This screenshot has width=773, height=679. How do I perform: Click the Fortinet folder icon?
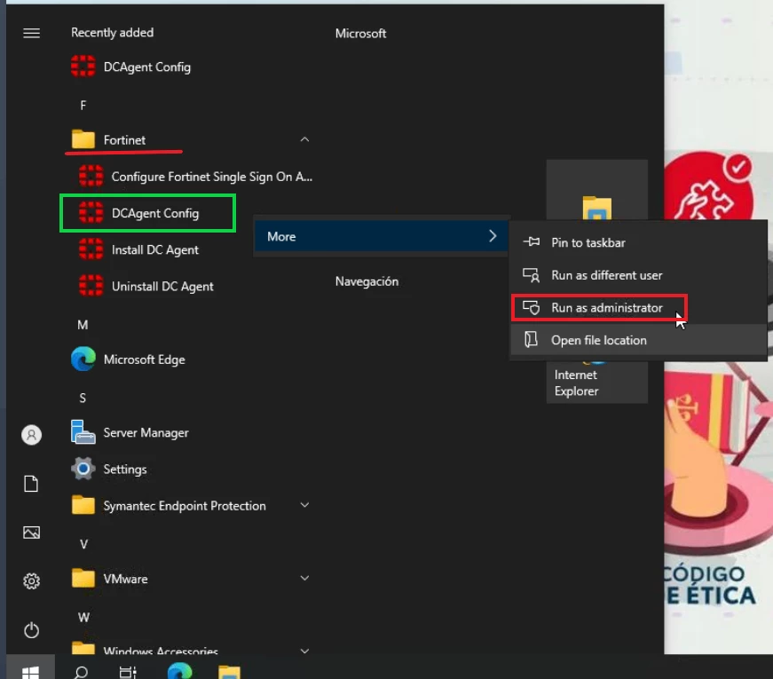[x=83, y=139]
